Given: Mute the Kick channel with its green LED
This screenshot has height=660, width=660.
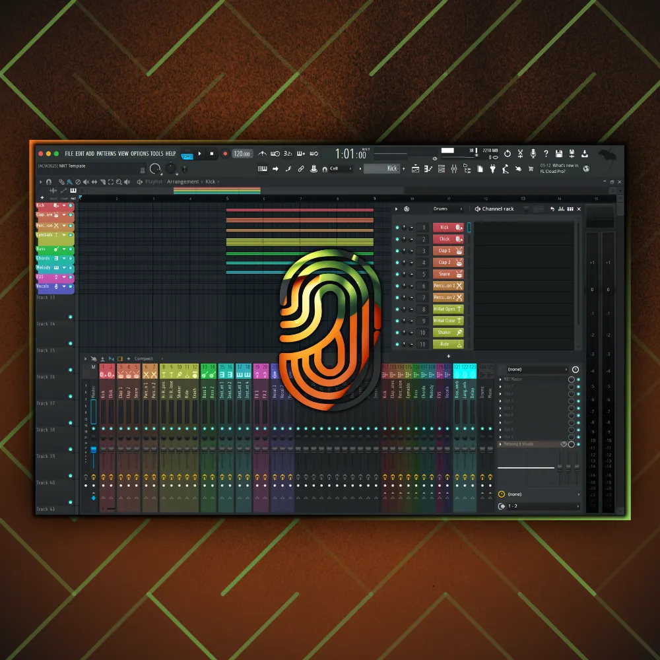Looking at the screenshot, I should pos(397,228).
